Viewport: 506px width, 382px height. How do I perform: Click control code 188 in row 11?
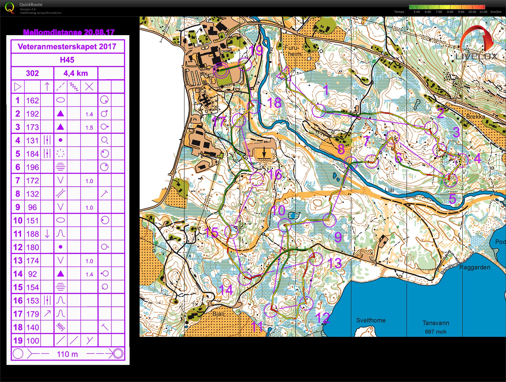coord(32,234)
